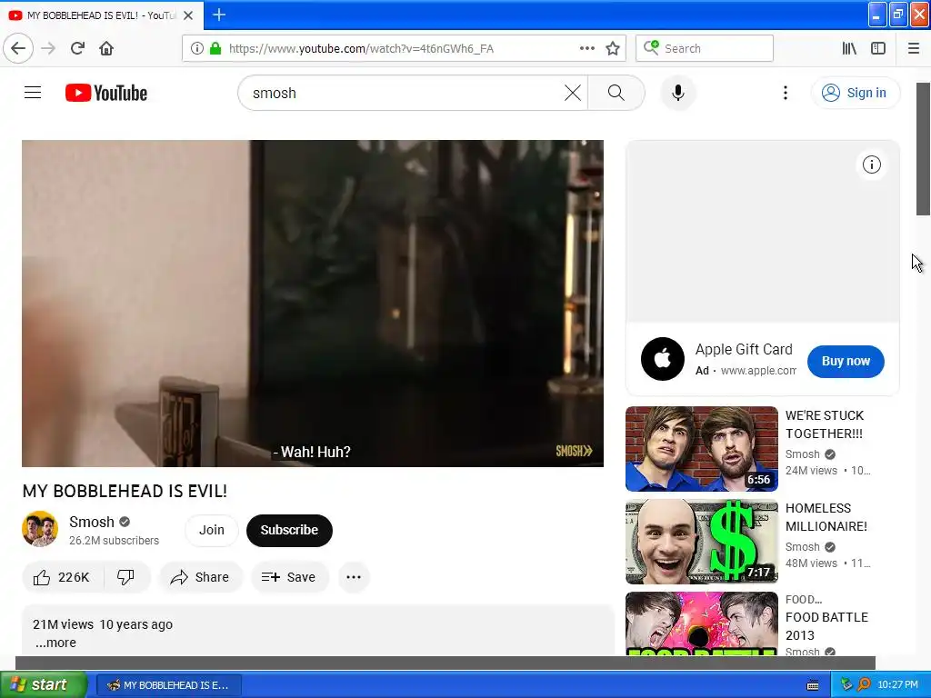Click HOMELESS MILLIONAIRE! title text
The image size is (931, 698).
[826, 517]
